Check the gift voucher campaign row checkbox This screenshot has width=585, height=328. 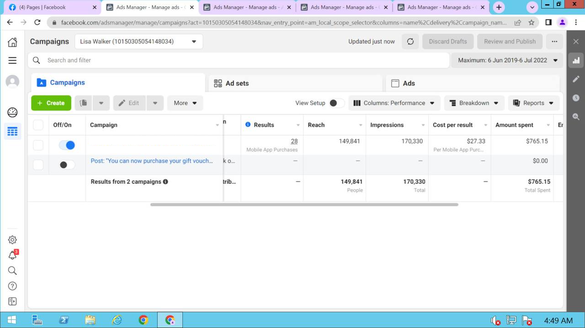(x=38, y=165)
